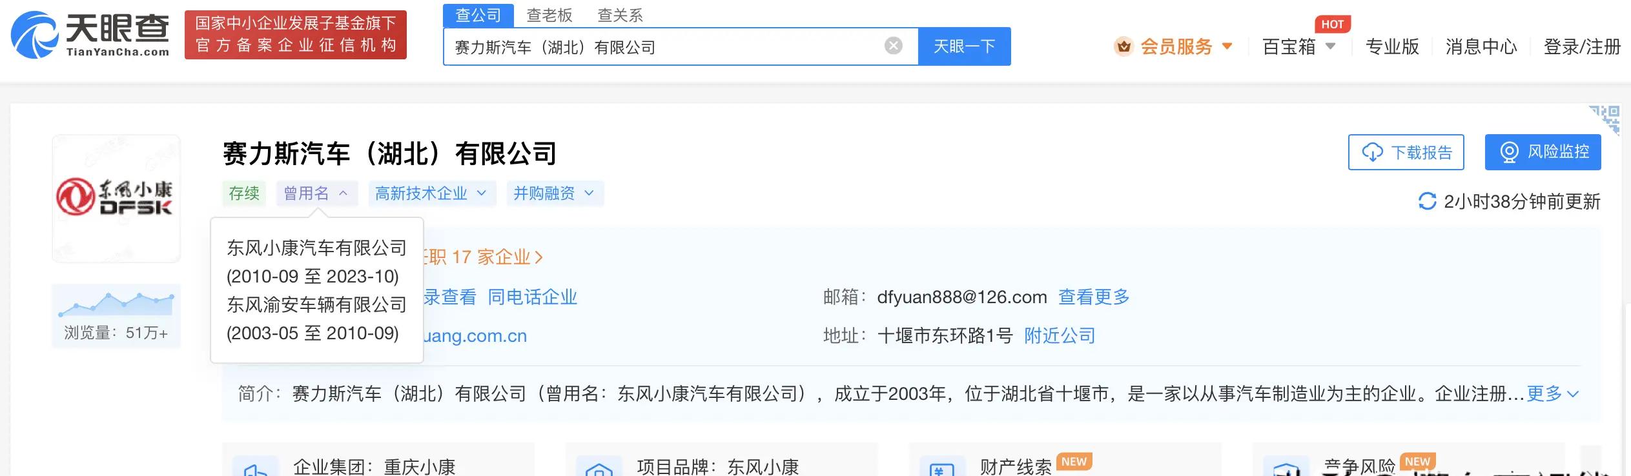Select former name 东风小康汽车有限公司
Screen dimensions: 1631x476
pyautogui.click(x=316, y=248)
